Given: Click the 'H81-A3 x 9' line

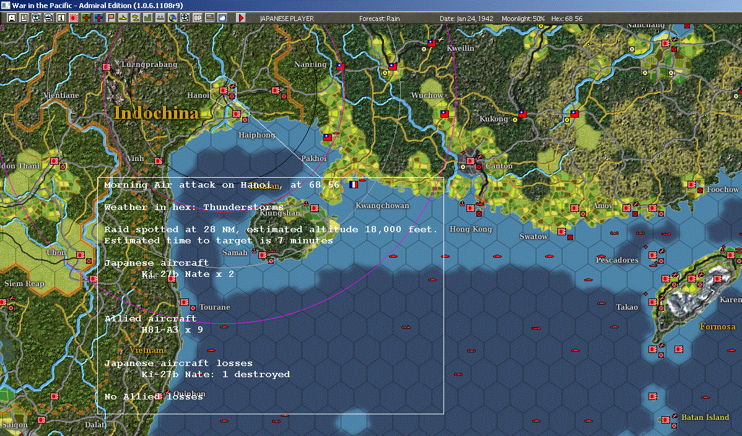Looking at the screenshot, I should [172, 329].
